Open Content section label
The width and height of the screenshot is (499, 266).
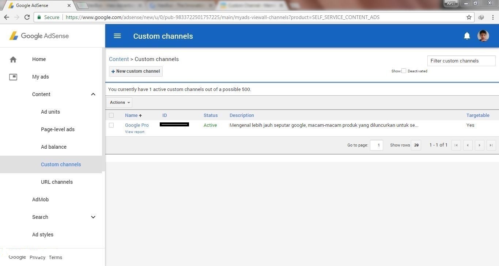click(41, 94)
